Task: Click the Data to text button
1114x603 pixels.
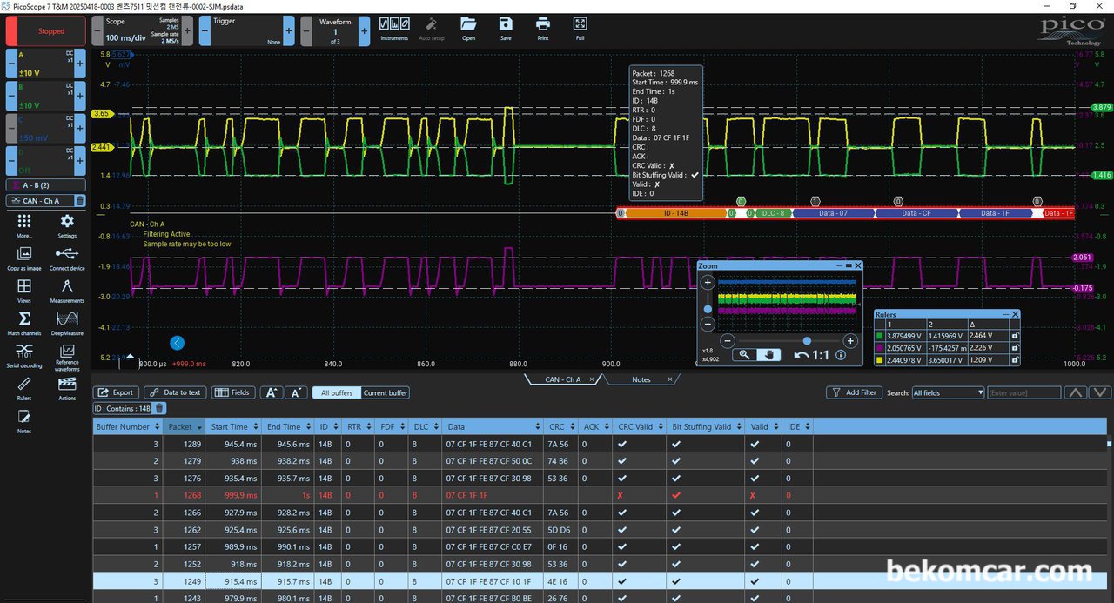Action: click(175, 392)
